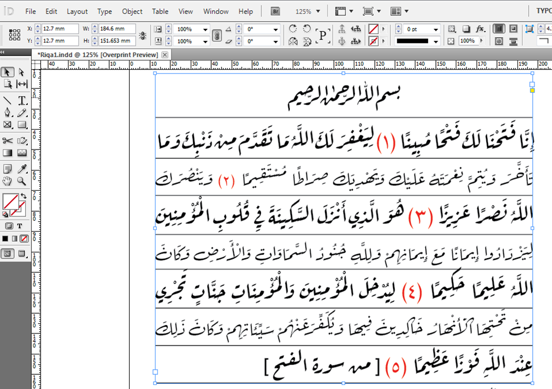Select the Gap tool

pos(22,84)
